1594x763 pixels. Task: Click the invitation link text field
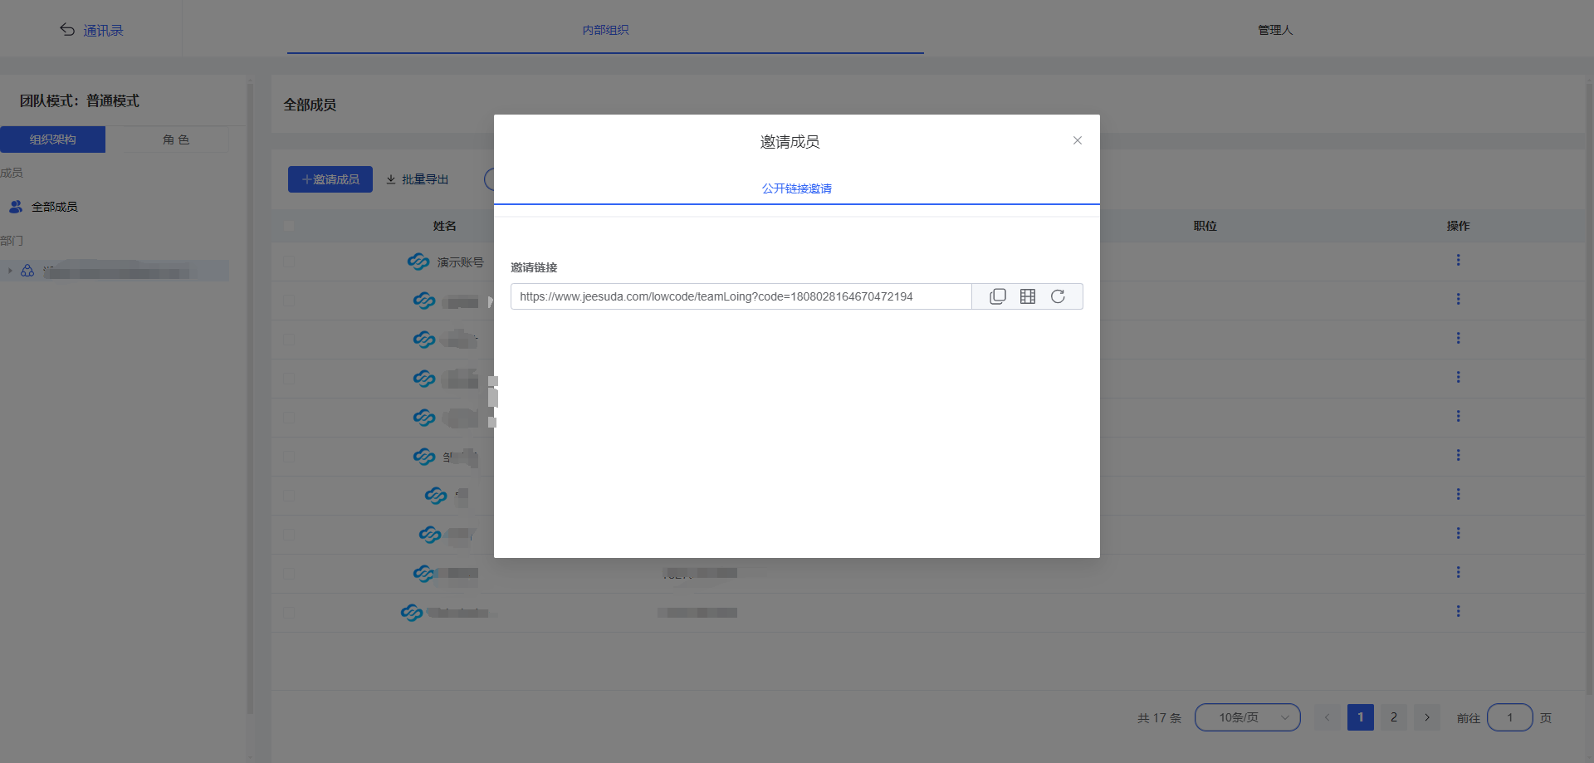point(741,296)
